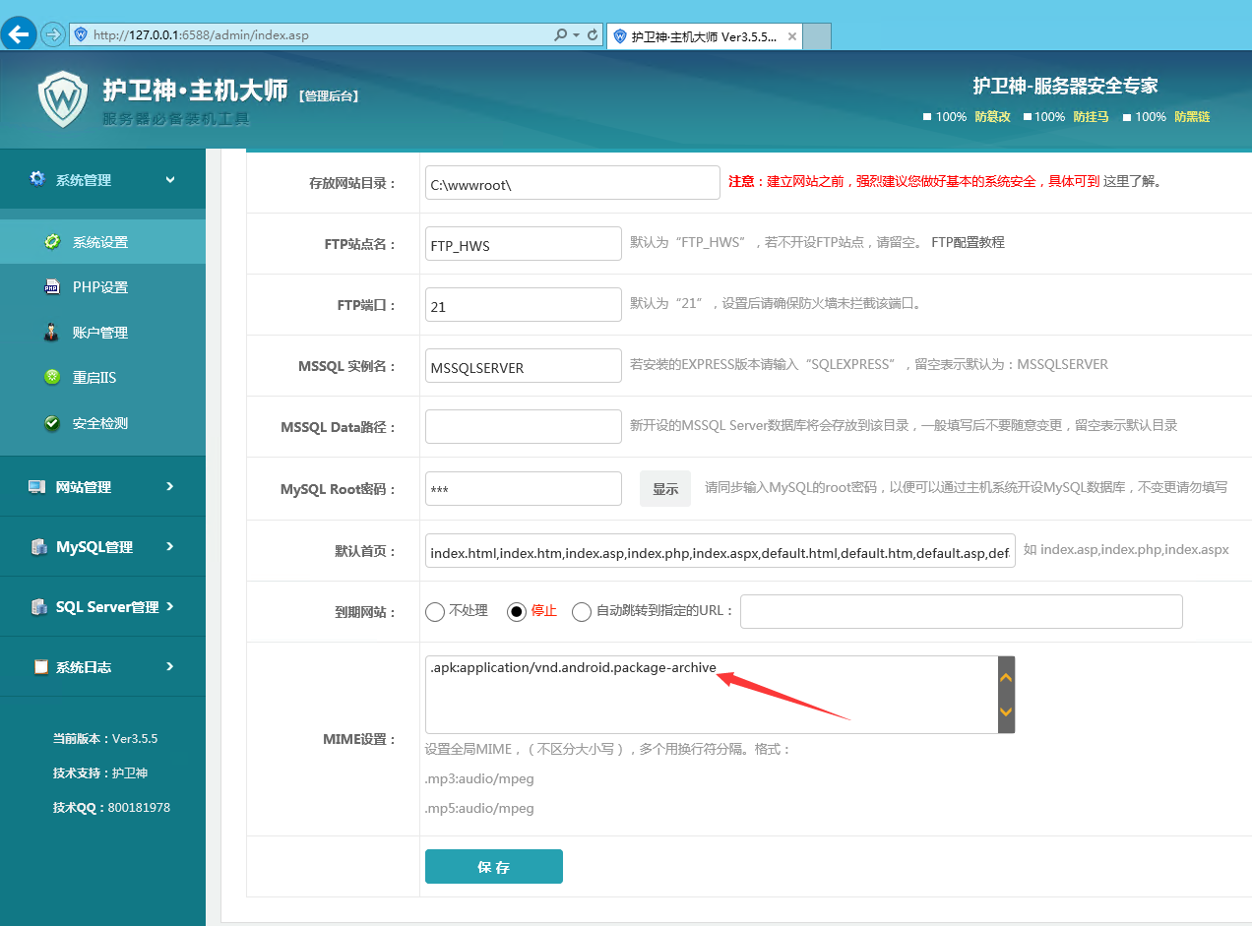The image size is (1252, 926).
Task: Click the 重启IIS green icon
Action: point(52,378)
